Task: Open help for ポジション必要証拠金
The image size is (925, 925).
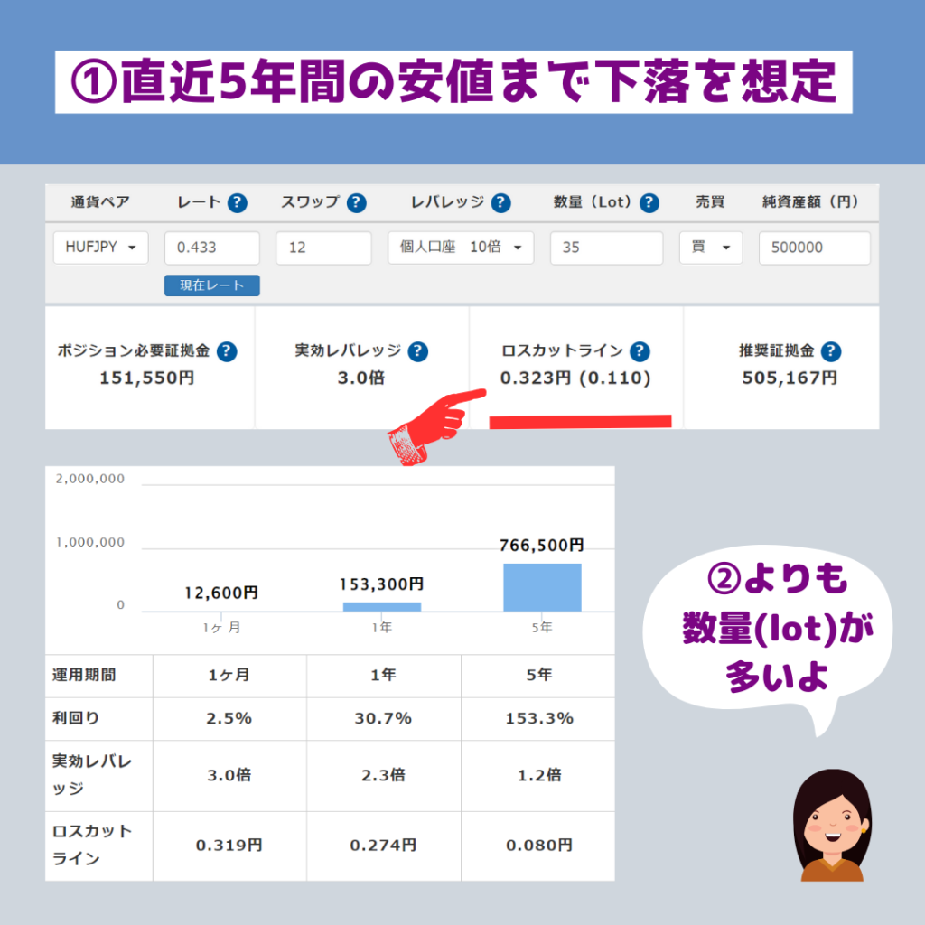Action: [227, 352]
